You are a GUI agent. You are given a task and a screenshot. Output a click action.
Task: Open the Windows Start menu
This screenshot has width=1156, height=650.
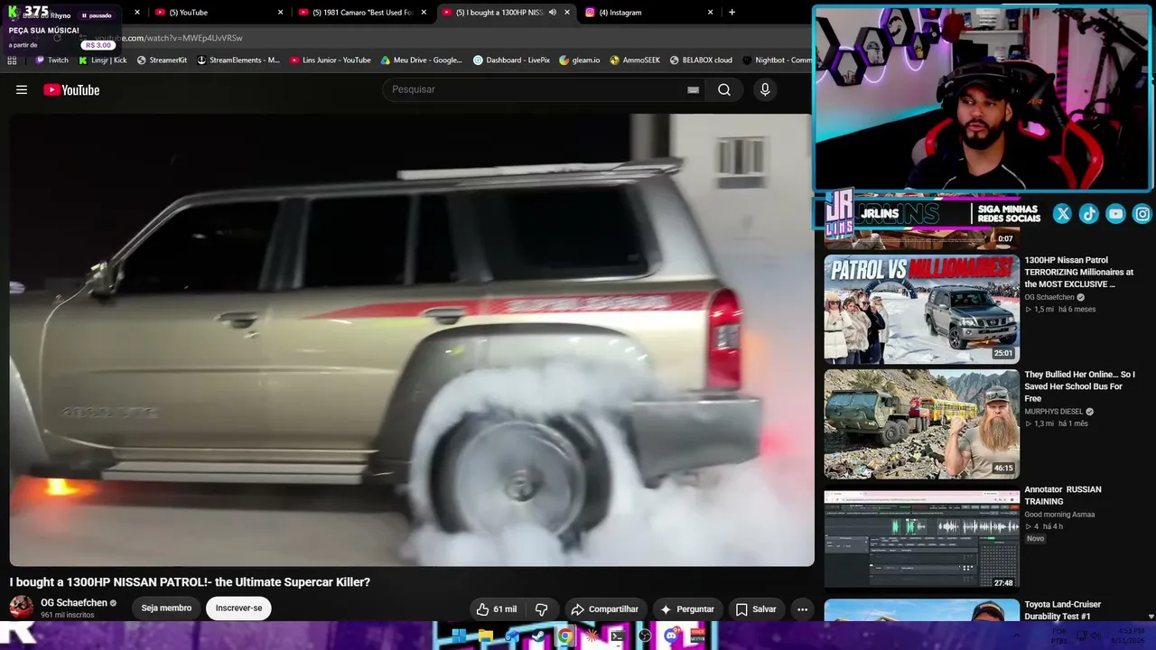[459, 636]
